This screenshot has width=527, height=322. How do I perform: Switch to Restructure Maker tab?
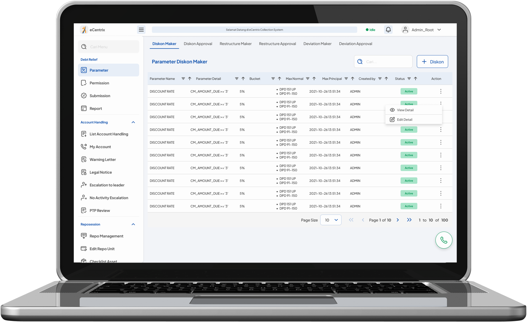pos(235,44)
